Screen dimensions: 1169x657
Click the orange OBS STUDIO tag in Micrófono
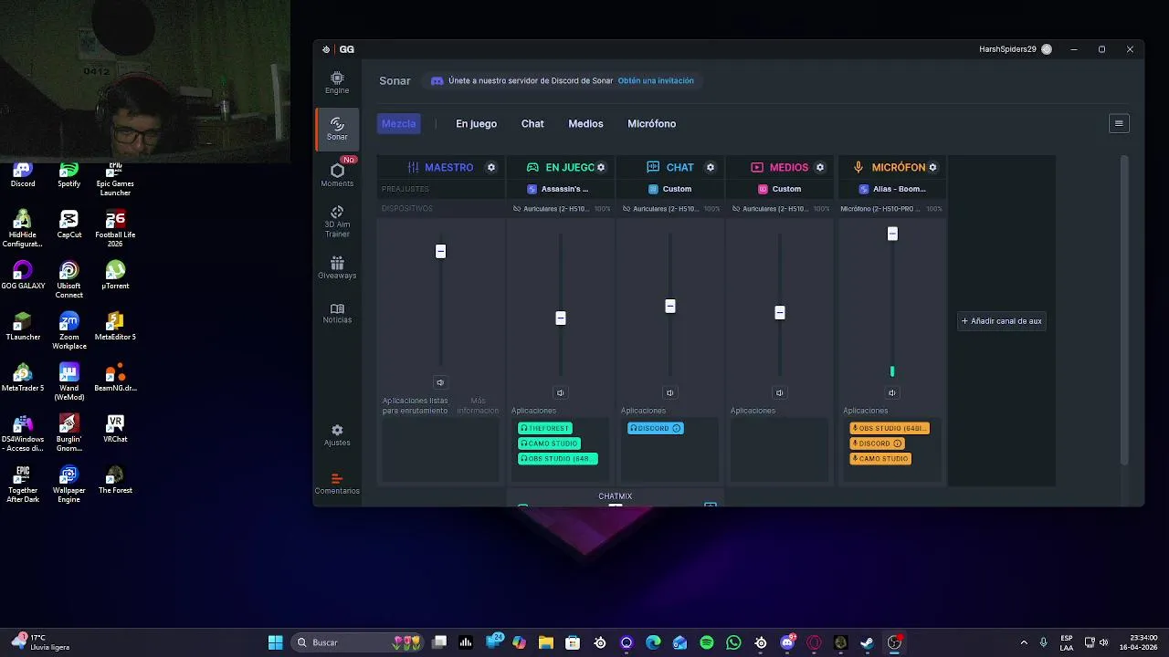point(889,428)
